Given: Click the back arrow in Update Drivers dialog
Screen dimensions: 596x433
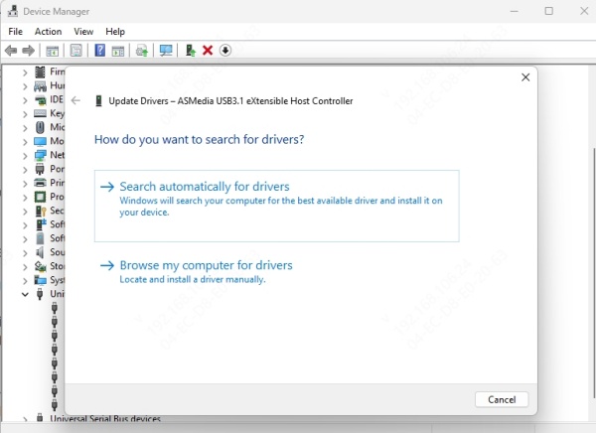Looking at the screenshot, I should (75, 100).
